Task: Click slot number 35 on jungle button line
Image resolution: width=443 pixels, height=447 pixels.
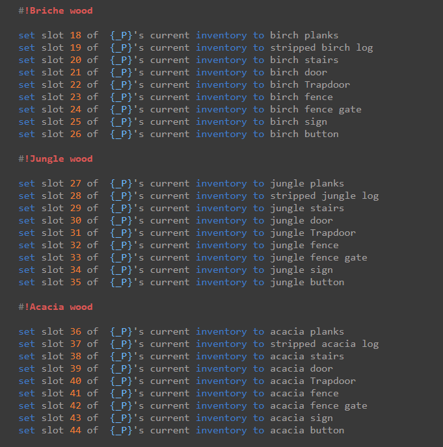Action: pos(75,282)
